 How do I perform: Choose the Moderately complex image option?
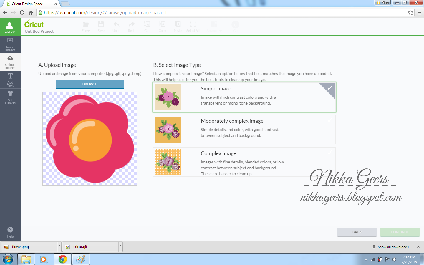[244, 130]
